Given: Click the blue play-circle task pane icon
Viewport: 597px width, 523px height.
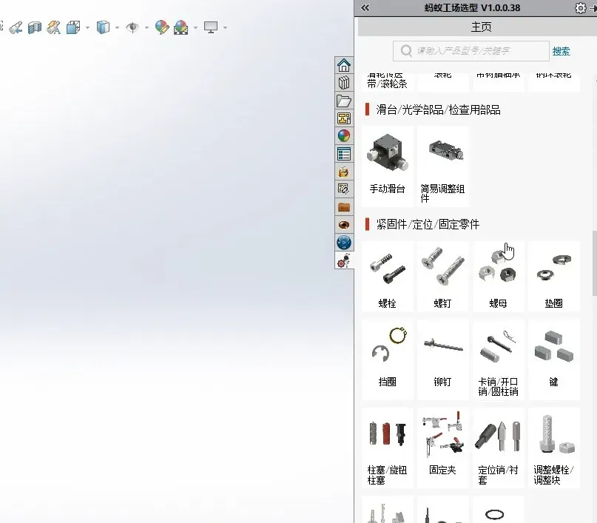Looking at the screenshot, I should click(344, 243).
